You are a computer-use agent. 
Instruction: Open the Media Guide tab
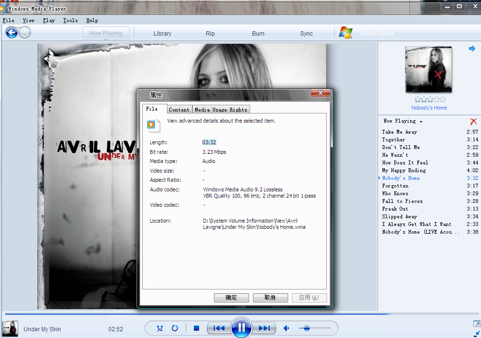click(x=377, y=34)
